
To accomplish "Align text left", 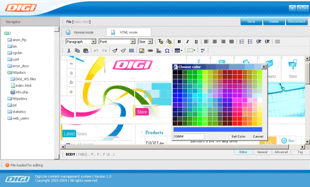I will tap(206, 42).
